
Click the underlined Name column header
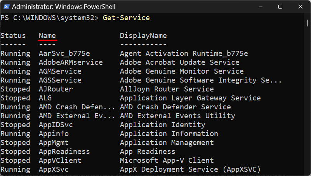pyautogui.click(x=47, y=36)
